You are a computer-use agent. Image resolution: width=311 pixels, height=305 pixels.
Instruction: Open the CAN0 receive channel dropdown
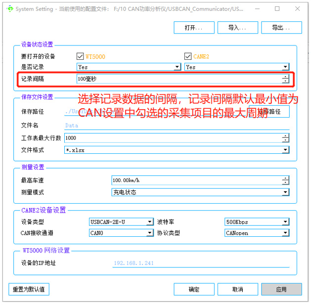click(121, 233)
